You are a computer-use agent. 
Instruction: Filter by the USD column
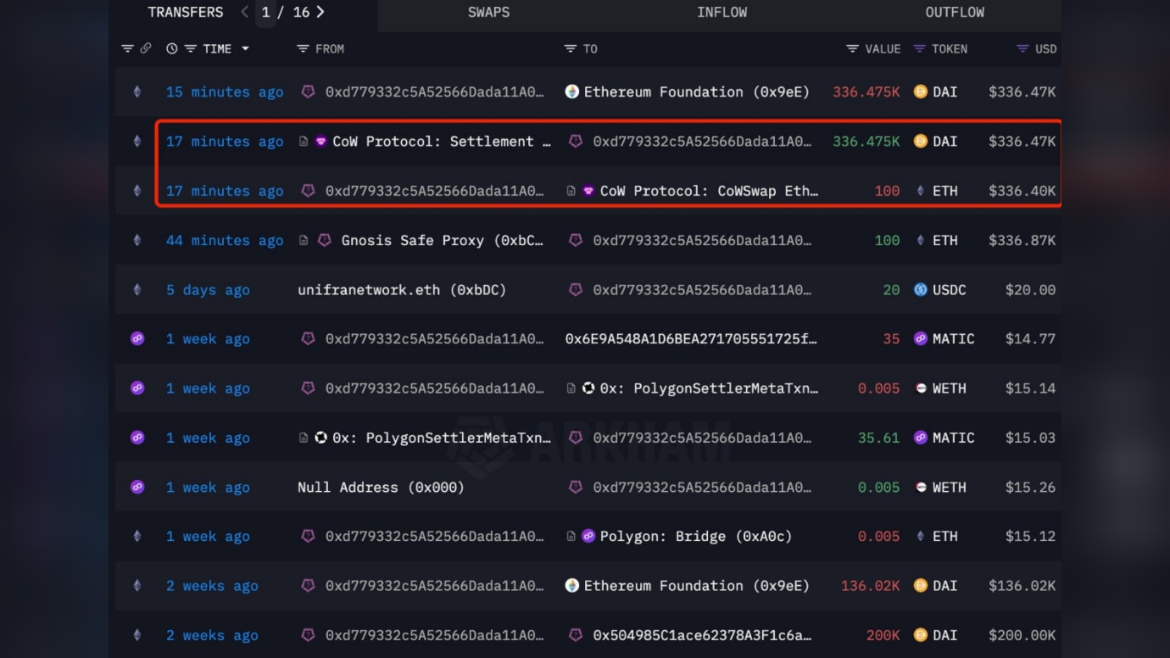pos(1022,49)
